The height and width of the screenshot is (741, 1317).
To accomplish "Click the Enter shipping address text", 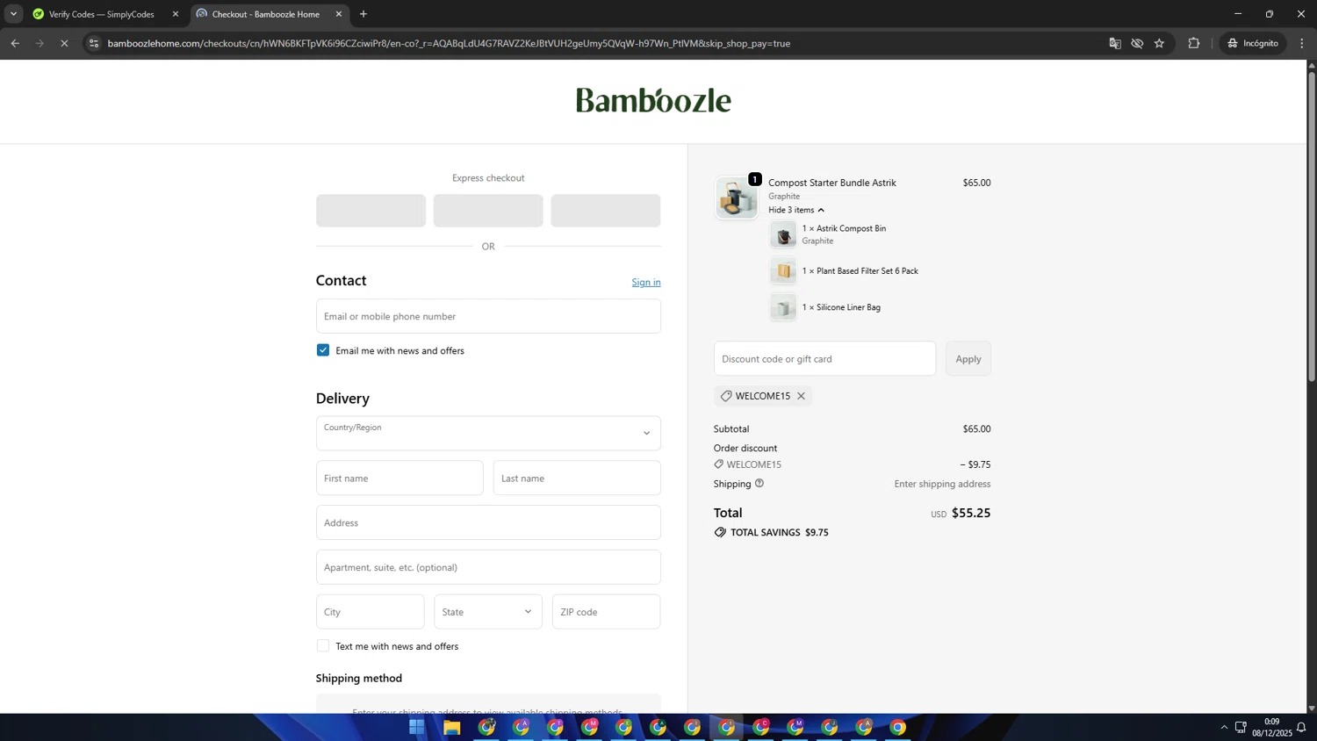I will tap(942, 484).
